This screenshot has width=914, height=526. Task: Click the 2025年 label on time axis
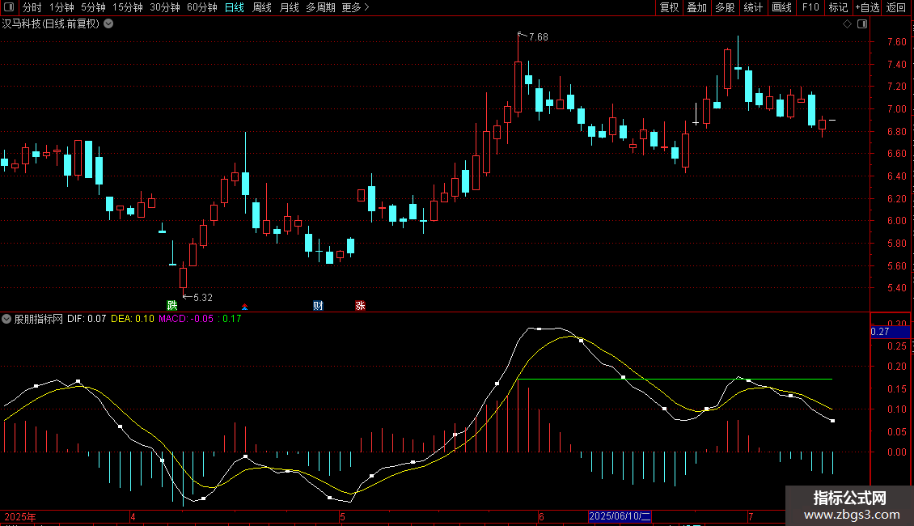[20, 517]
